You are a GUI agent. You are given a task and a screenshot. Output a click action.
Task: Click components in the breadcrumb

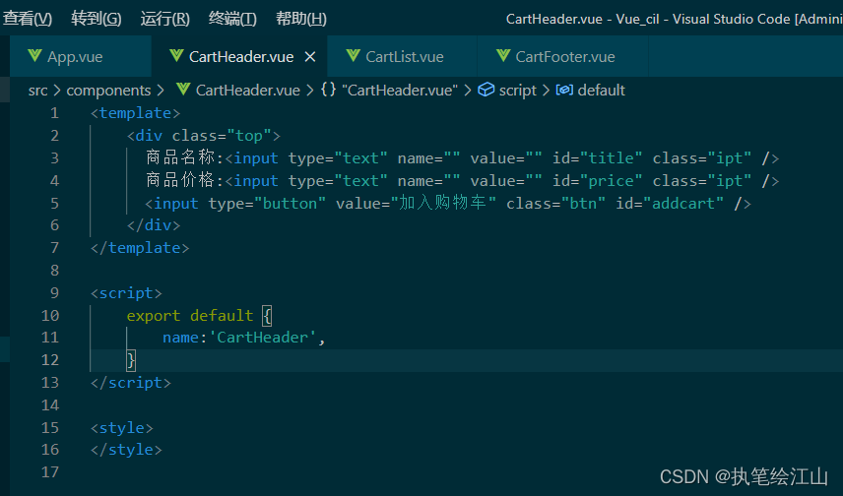(x=108, y=91)
